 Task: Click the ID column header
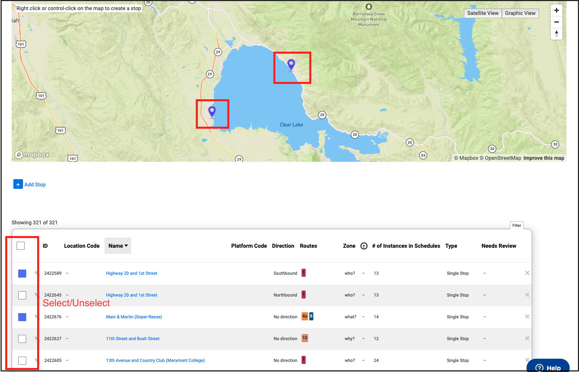coord(45,246)
